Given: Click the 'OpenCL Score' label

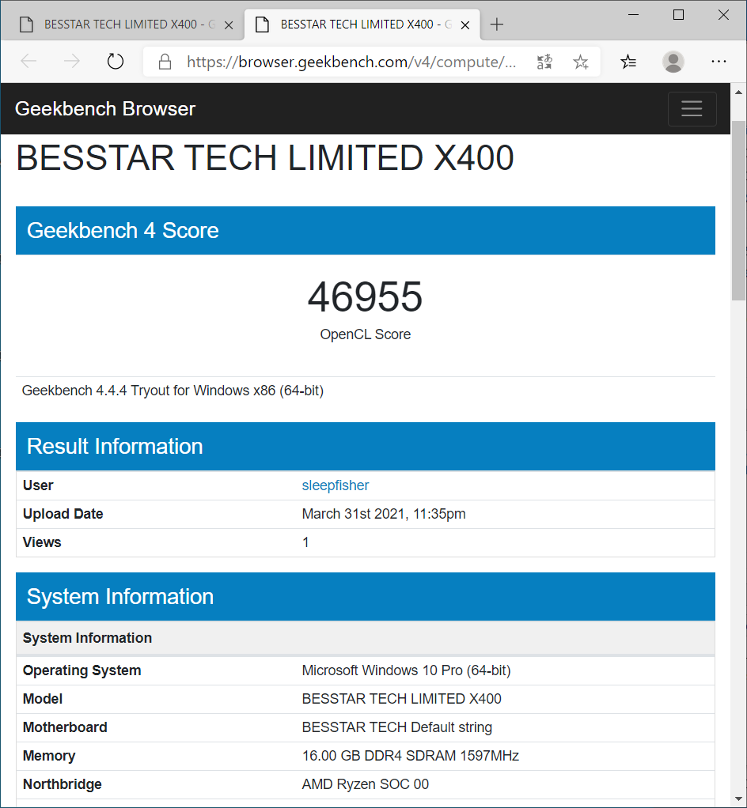Looking at the screenshot, I should click(x=366, y=334).
